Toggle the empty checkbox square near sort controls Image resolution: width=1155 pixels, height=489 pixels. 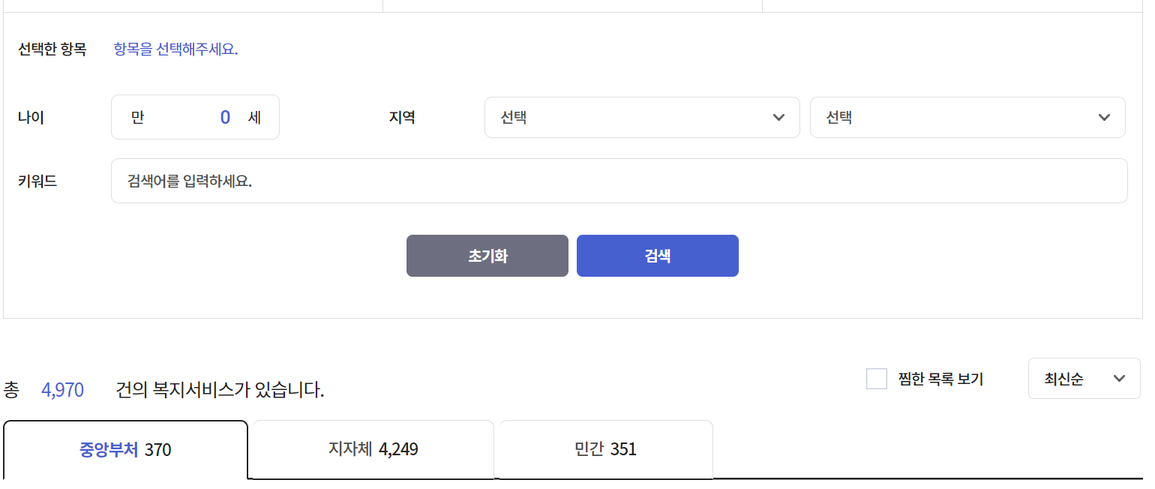click(x=876, y=379)
